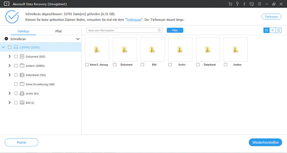Open the Datenbank folder thumbnail
Viewport: 287px width, 153px height.
[x=208, y=50]
